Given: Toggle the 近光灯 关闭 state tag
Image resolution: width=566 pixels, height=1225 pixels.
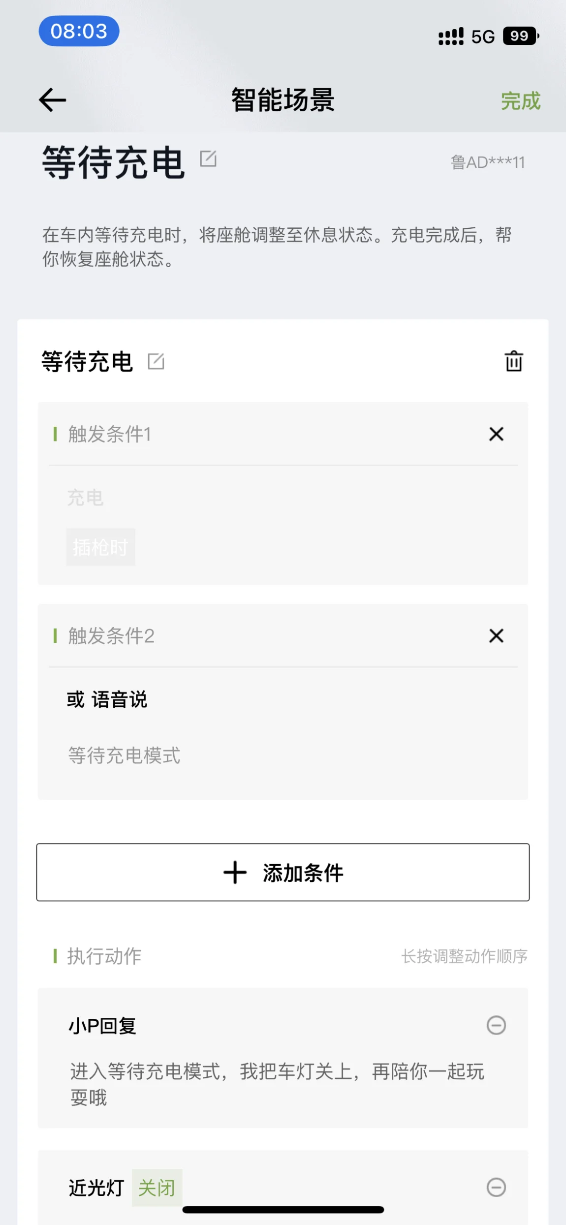Looking at the screenshot, I should coord(157,1188).
